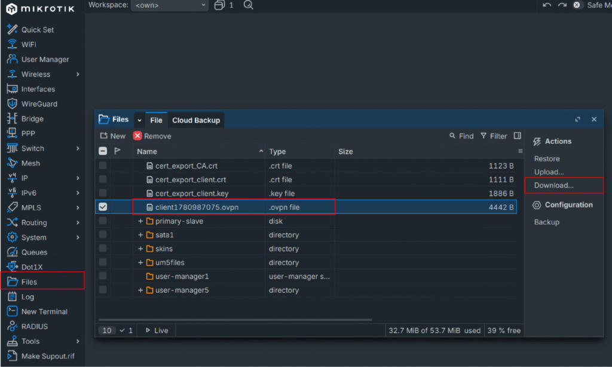Check the skins row checkbox
The width and height of the screenshot is (612, 367).
103,248
